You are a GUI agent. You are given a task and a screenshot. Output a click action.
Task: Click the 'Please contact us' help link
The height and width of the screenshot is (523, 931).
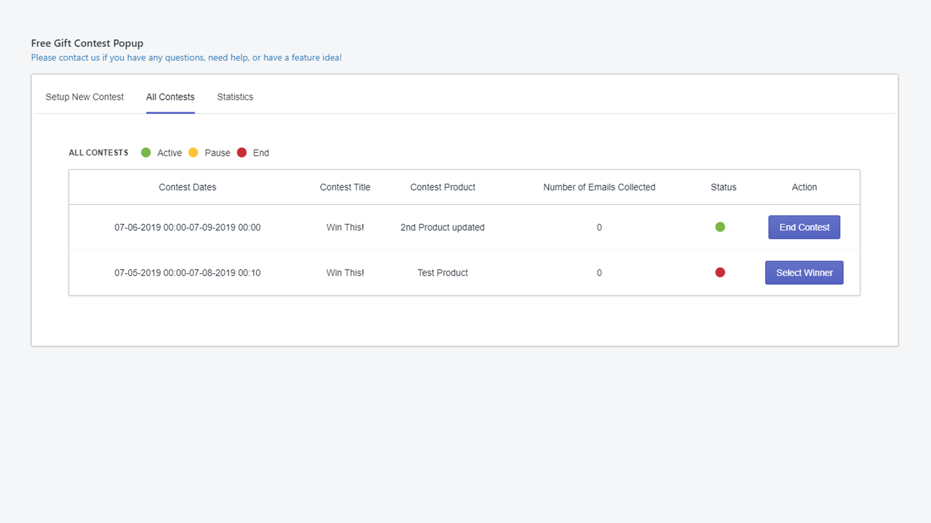(x=186, y=58)
